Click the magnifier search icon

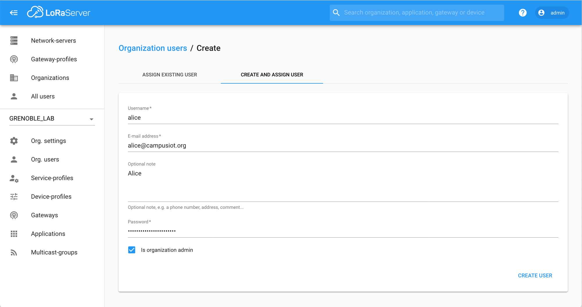(336, 12)
